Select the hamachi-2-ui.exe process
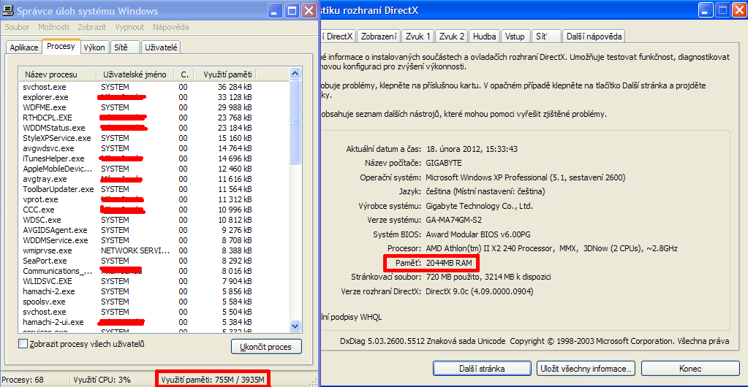 154,322
